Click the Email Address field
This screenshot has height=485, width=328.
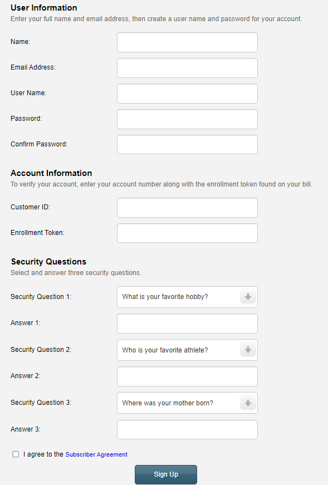[x=187, y=68]
